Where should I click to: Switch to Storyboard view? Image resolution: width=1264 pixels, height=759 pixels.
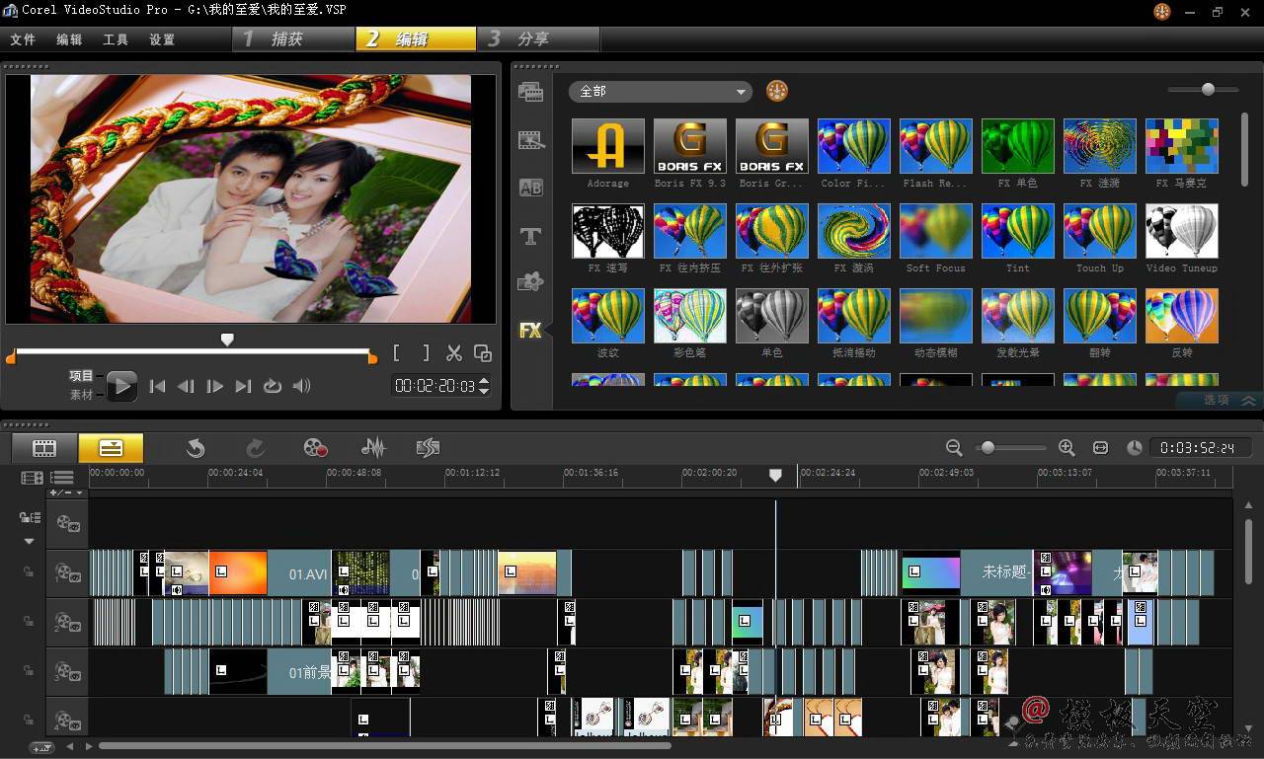tap(44, 448)
